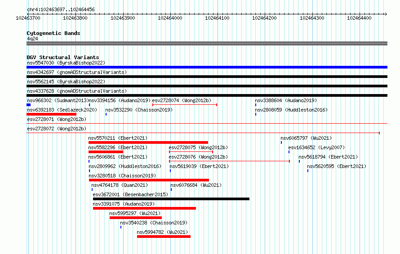This screenshot has height=254, width=400.
Task: Click nsv5995297 (Wu2021) label
Action: [x=135, y=213]
